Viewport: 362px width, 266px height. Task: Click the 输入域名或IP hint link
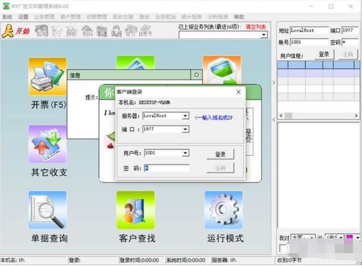(214, 118)
